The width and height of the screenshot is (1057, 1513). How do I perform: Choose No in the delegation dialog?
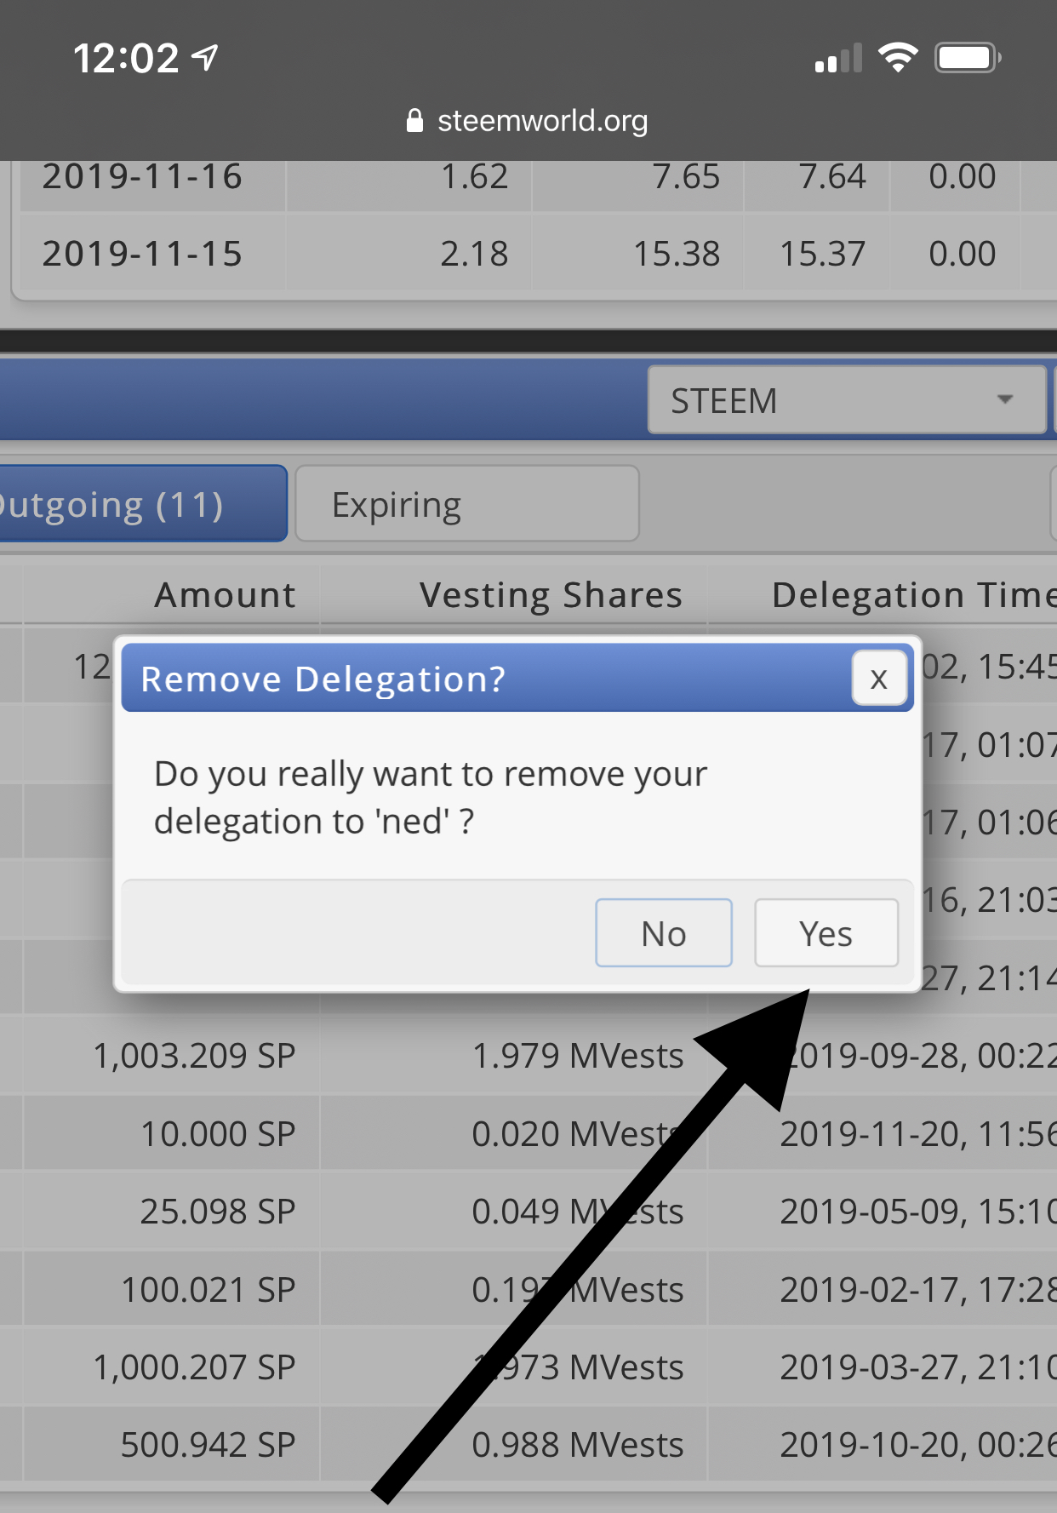coord(664,933)
